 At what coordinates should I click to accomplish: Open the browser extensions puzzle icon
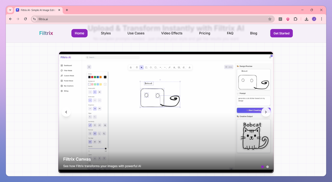(x=295, y=19)
